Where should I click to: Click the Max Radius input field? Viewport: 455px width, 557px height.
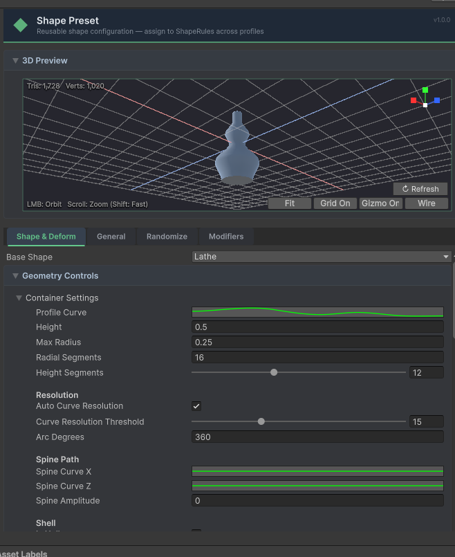[317, 343]
